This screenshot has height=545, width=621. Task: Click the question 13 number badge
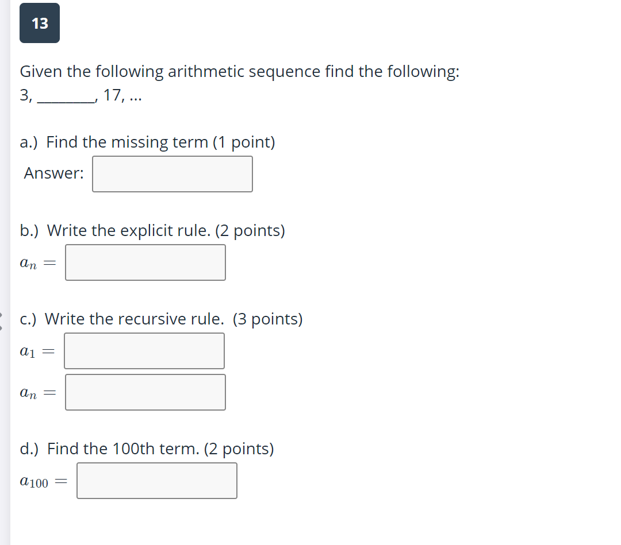pos(40,23)
